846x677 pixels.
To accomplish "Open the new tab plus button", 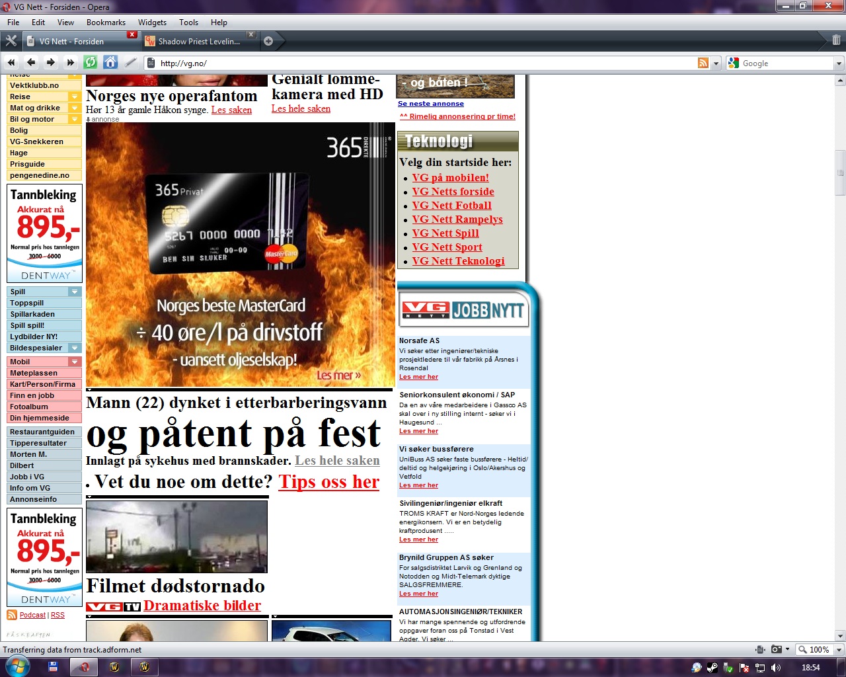I will (x=268, y=41).
